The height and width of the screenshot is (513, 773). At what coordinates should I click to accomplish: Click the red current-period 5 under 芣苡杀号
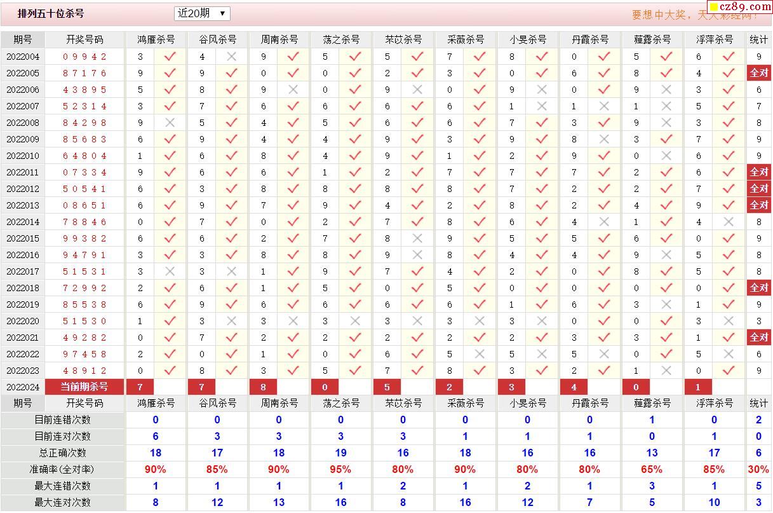(x=387, y=387)
